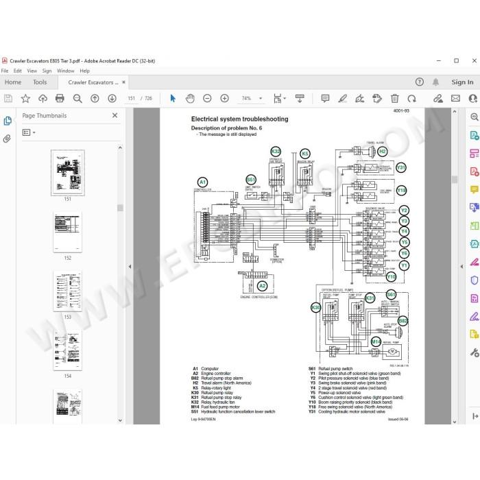Open the find text magnifier in the toolbar
This screenshot has width=480, height=480.
[x=77, y=99]
